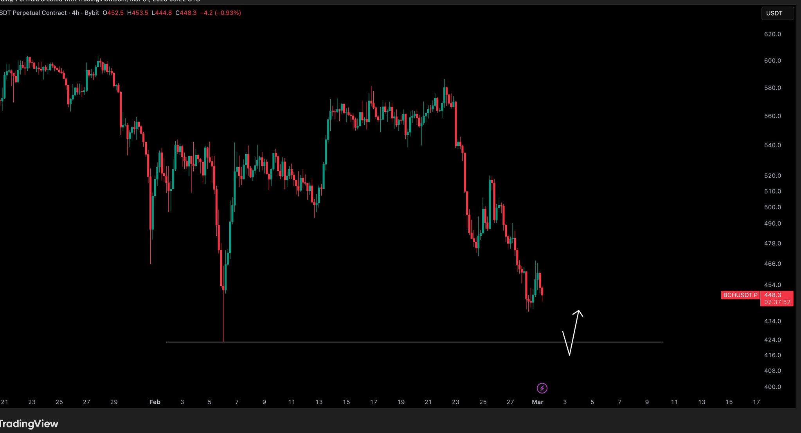Click the purple lightning event icon
Image resolution: width=801 pixels, height=433 pixels.
(x=542, y=388)
